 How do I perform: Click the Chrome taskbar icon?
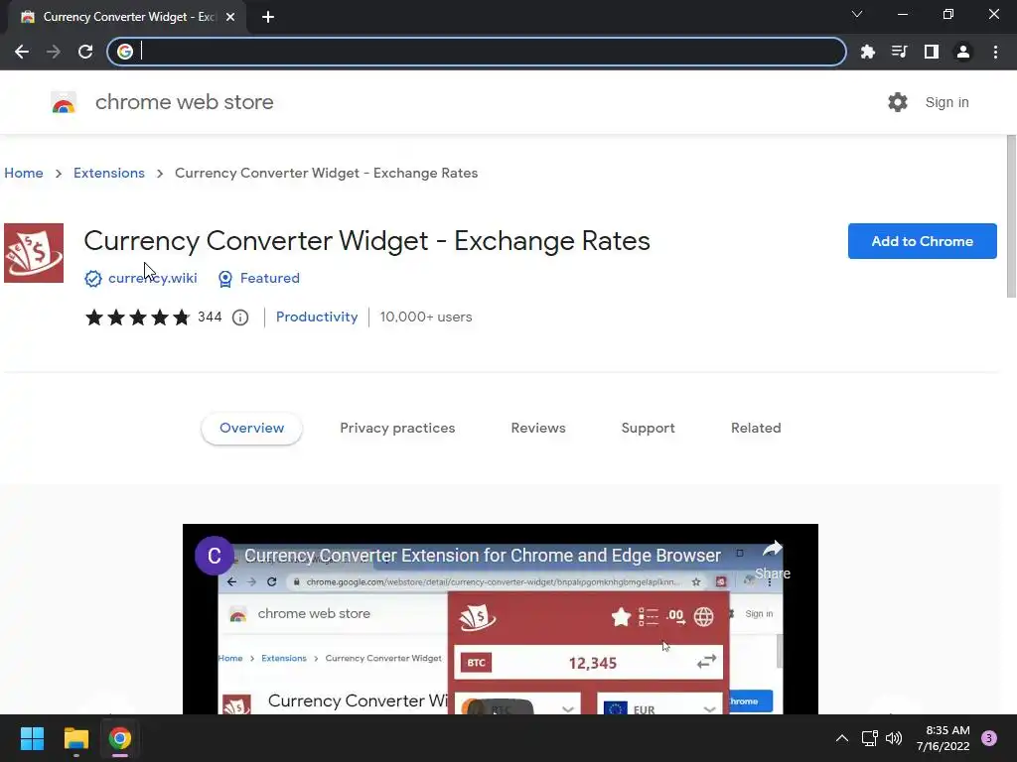click(x=120, y=738)
